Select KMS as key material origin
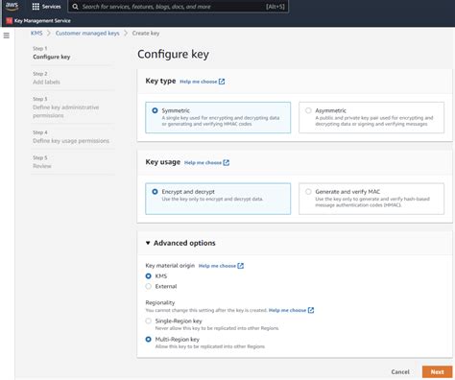This screenshot has width=455, height=380. tap(148, 276)
